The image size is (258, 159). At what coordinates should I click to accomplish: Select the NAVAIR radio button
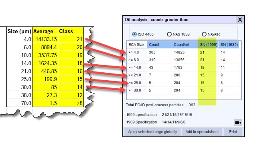coord(204,34)
